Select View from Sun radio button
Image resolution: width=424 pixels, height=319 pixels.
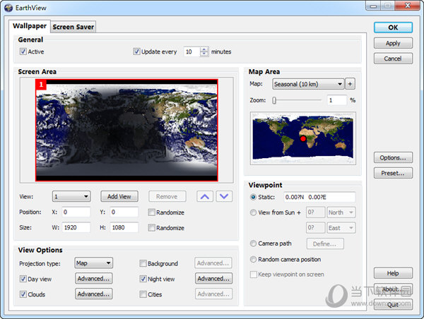253,212
